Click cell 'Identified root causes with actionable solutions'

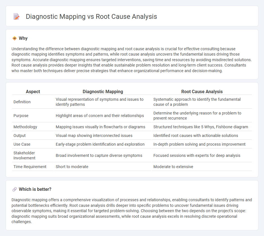point(202,136)
